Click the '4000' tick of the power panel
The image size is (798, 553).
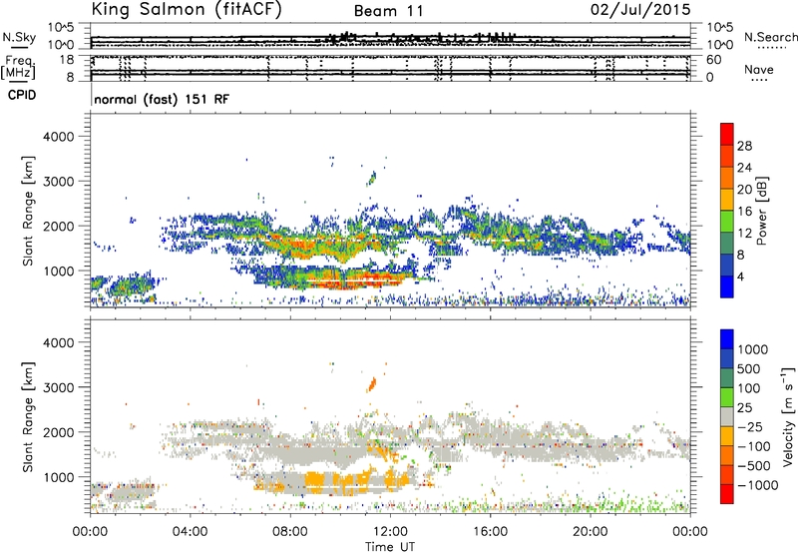[x=58, y=137]
